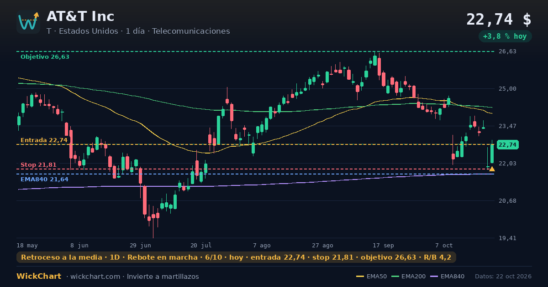Click the 17 sep date label

[x=383, y=245]
